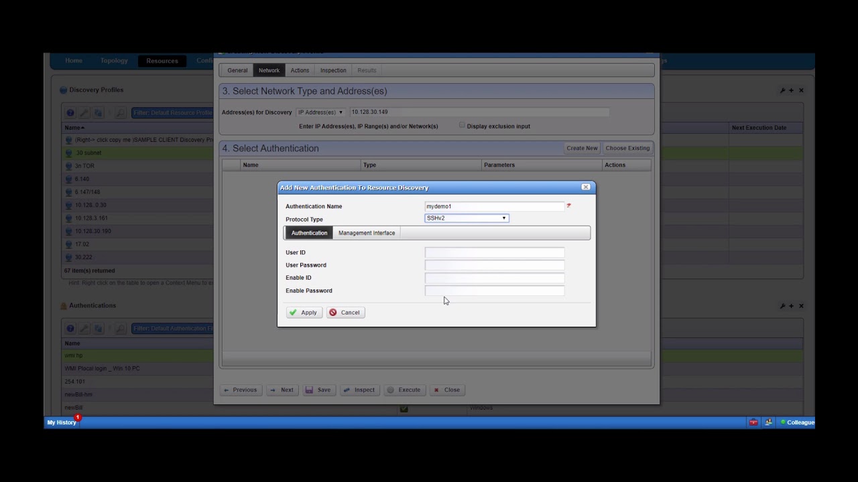
Task: Open the Resources menu in the top navigation
Action: pos(162,61)
